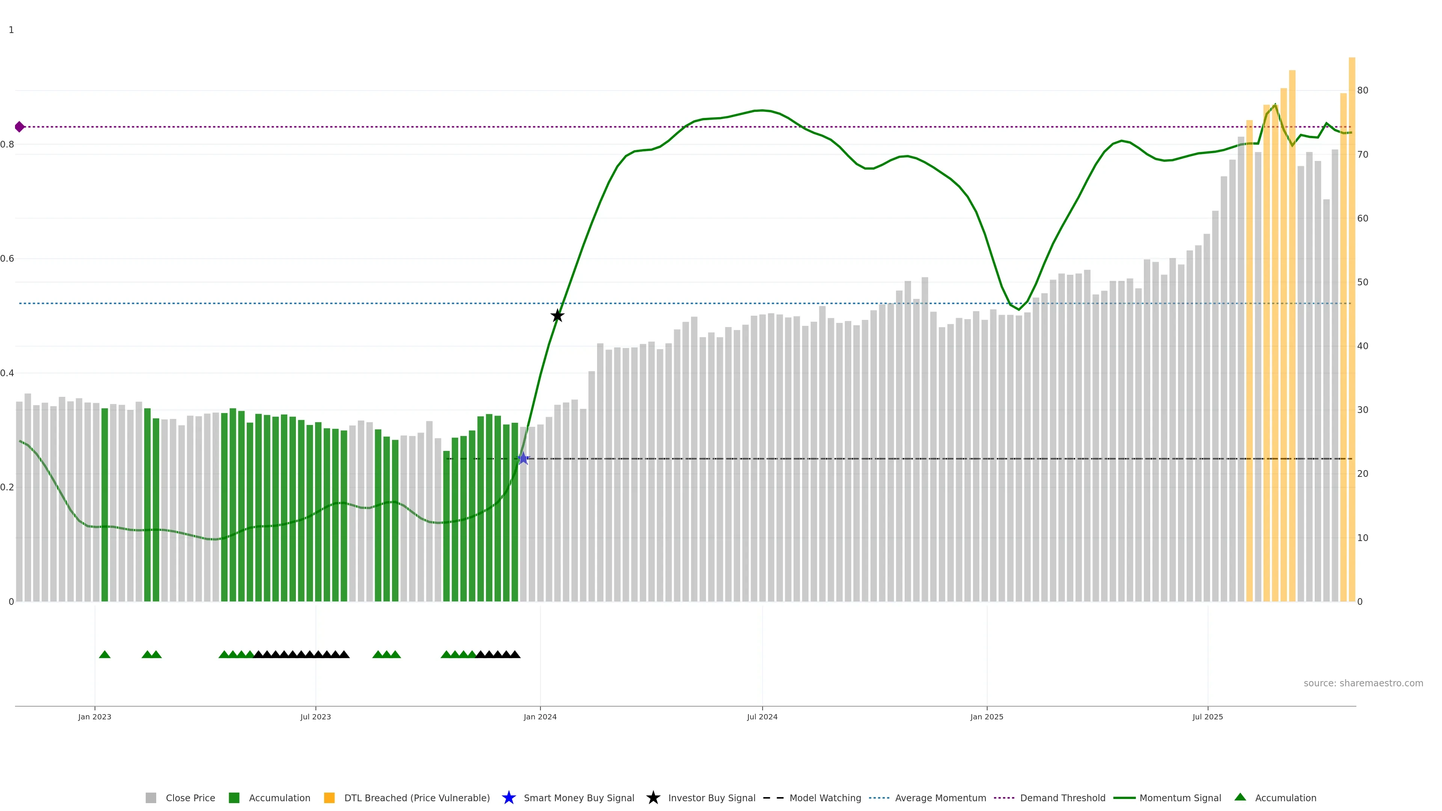Click the Jan 2024 axis label
Viewport: 1442px width, 811px height.
click(540, 716)
